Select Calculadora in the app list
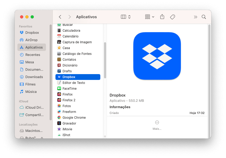 [x=78, y=31]
